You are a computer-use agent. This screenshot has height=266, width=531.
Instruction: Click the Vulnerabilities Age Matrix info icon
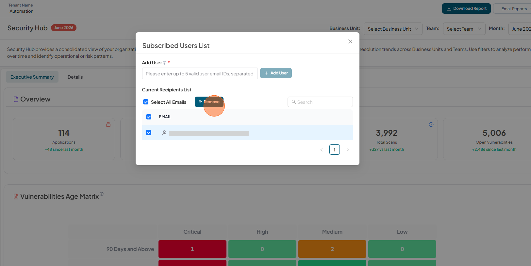pos(102,194)
